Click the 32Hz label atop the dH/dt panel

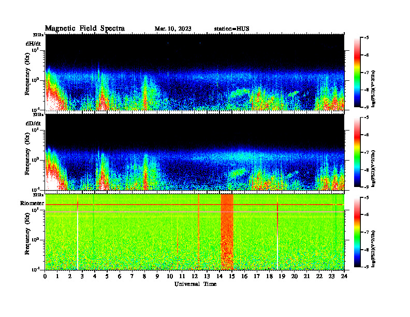click(38, 35)
